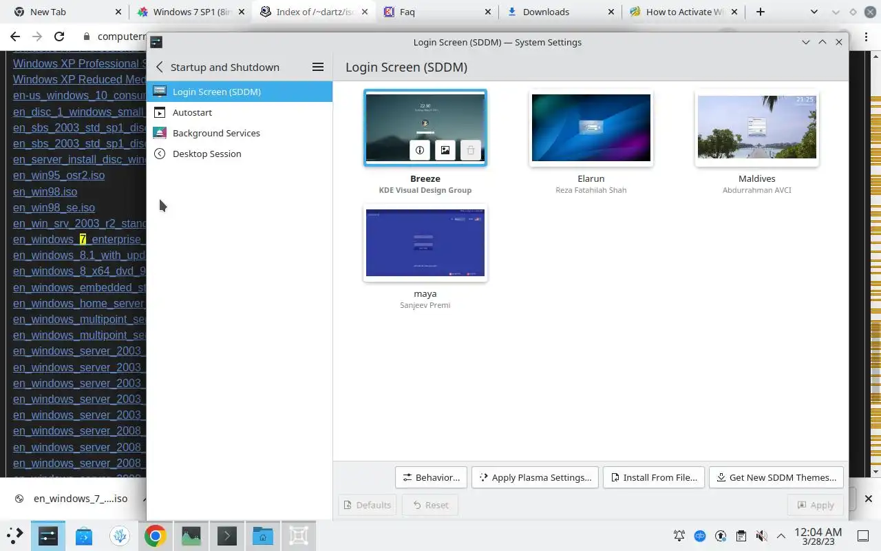Switch to the Windows 7 SP1 browser tab
The height and width of the screenshot is (551, 881).
tap(191, 12)
